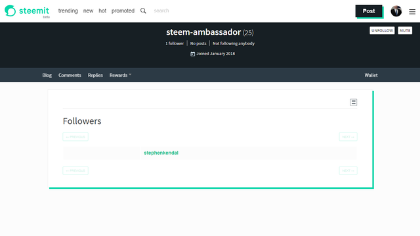Click the Post button

point(369,11)
